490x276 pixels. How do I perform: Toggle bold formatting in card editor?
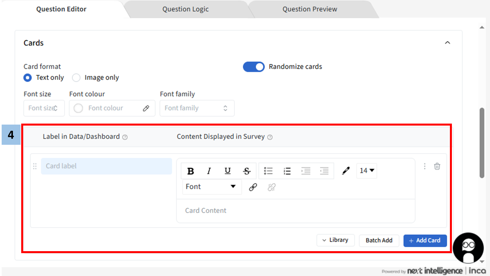(x=191, y=171)
